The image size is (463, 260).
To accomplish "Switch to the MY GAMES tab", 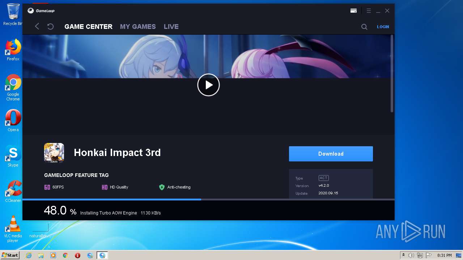I will [138, 27].
